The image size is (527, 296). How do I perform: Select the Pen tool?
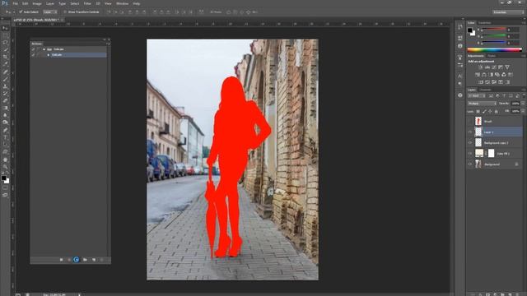[x=5, y=130]
